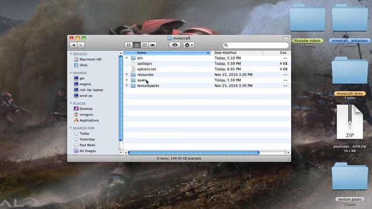This screenshot has height=209, width=372.
Task: Click the options.txt modified date cell
Action: (x=228, y=69)
